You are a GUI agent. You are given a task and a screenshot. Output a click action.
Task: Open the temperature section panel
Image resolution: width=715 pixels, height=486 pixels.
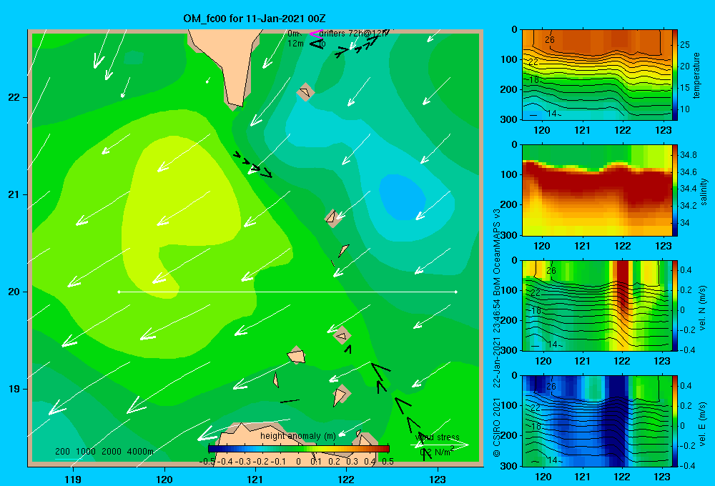(597, 75)
